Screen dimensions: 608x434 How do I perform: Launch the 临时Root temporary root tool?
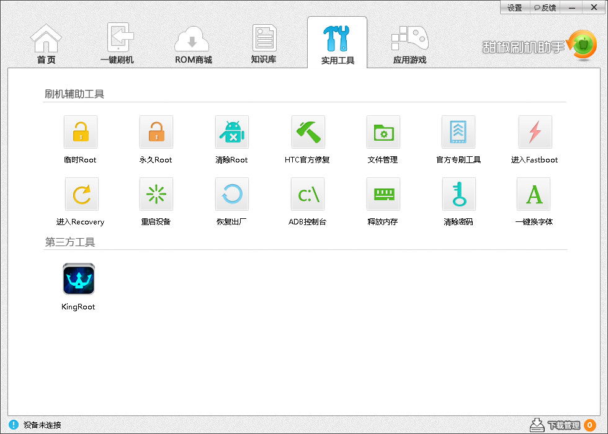point(81,132)
